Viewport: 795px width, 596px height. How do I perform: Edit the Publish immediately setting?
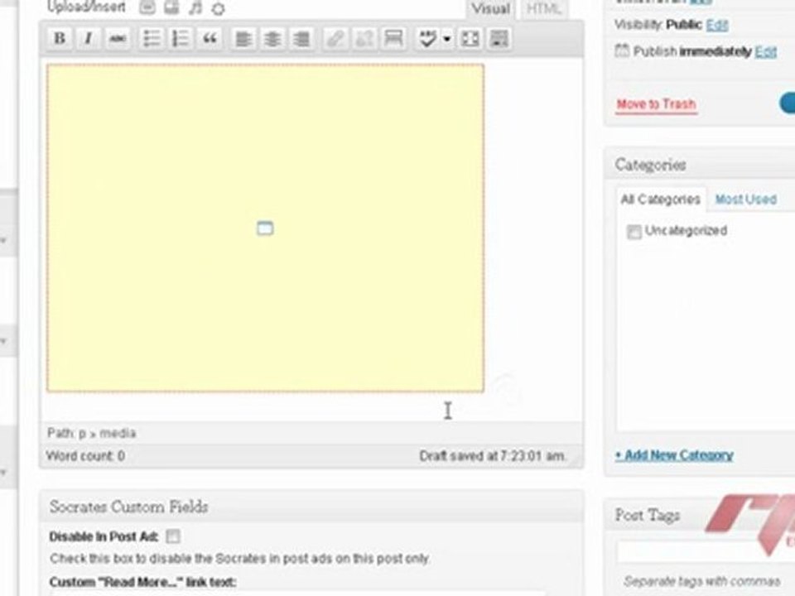click(765, 51)
